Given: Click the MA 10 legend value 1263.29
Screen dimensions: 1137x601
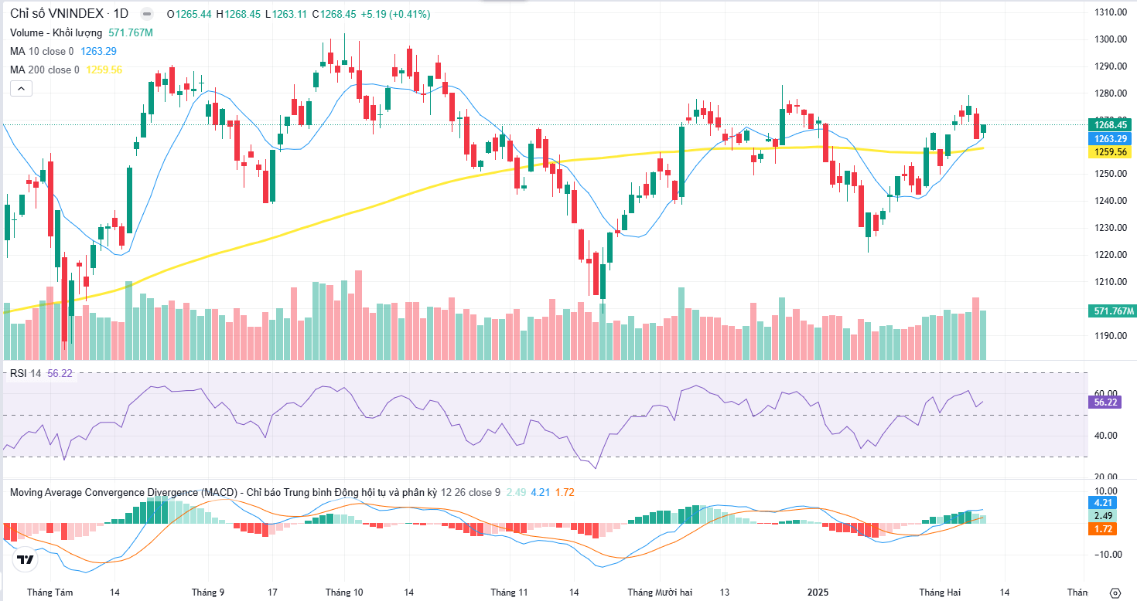Looking at the screenshot, I should click(x=98, y=51).
